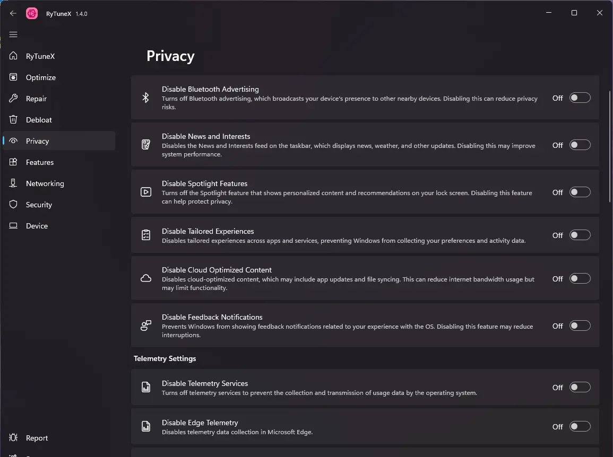
Task: Select the Optimize icon in the sidebar
Action: [x=13, y=77]
